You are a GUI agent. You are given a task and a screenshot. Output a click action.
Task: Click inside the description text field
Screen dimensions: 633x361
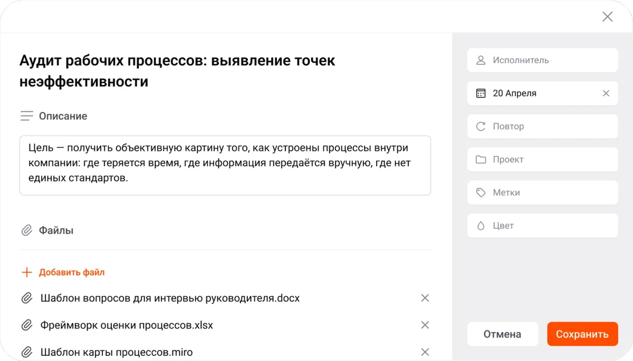point(225,166)
